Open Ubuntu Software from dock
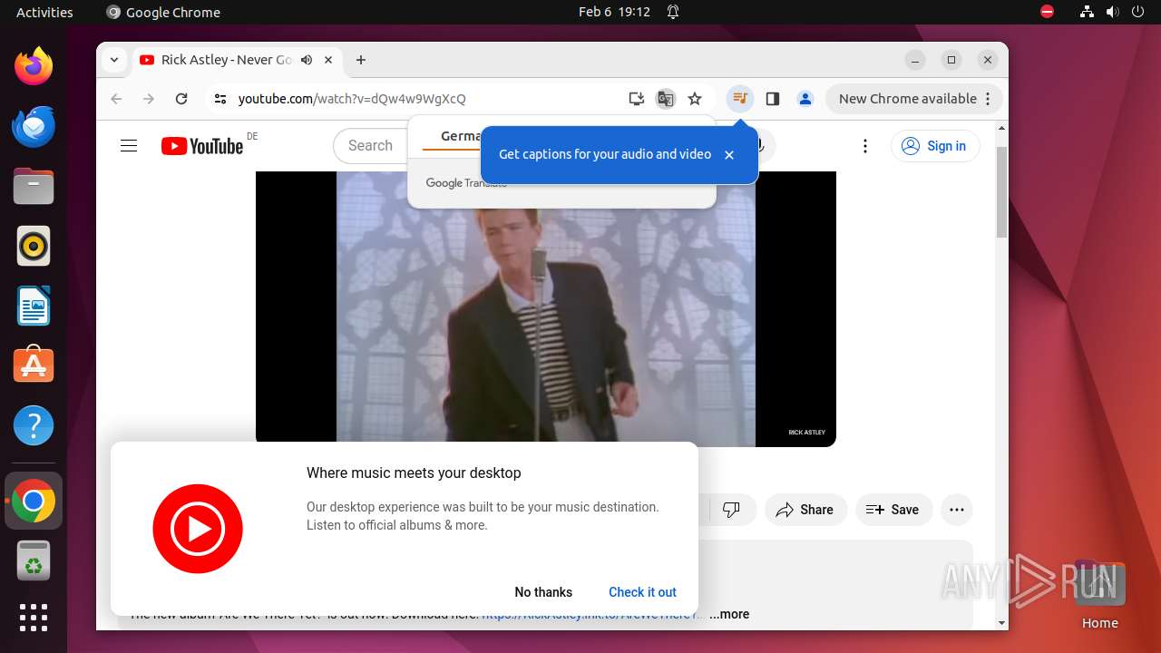Screen dimensions: 1161x653 (x=34, y=365)
